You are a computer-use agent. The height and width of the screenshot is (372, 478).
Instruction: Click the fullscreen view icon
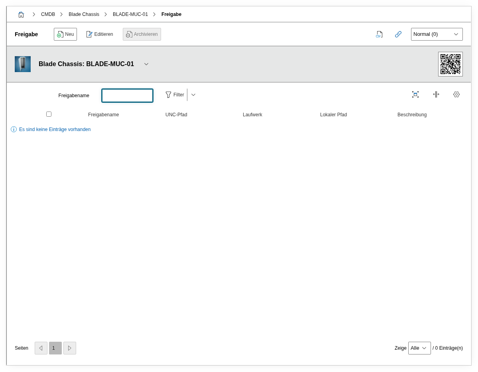click(415, 94)
